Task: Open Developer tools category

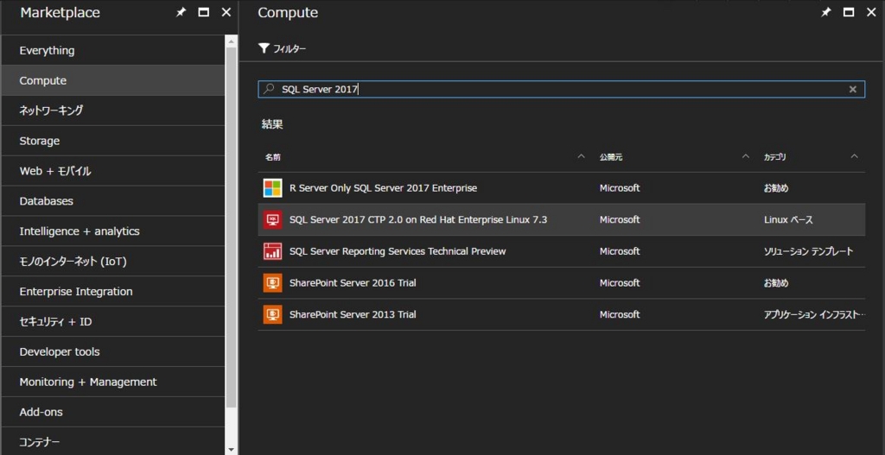Action: [113, 351]
